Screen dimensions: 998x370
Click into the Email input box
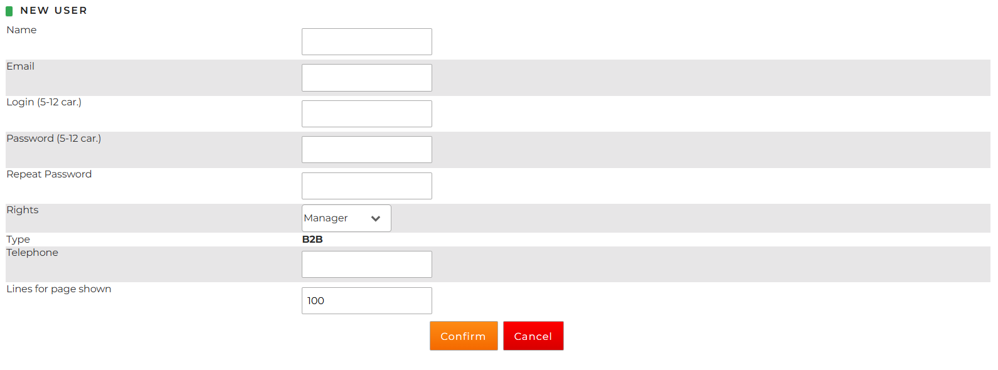pos(366,78)
